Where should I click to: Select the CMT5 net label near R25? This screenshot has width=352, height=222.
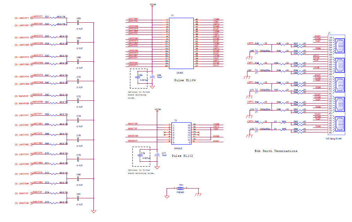[250, 43]
